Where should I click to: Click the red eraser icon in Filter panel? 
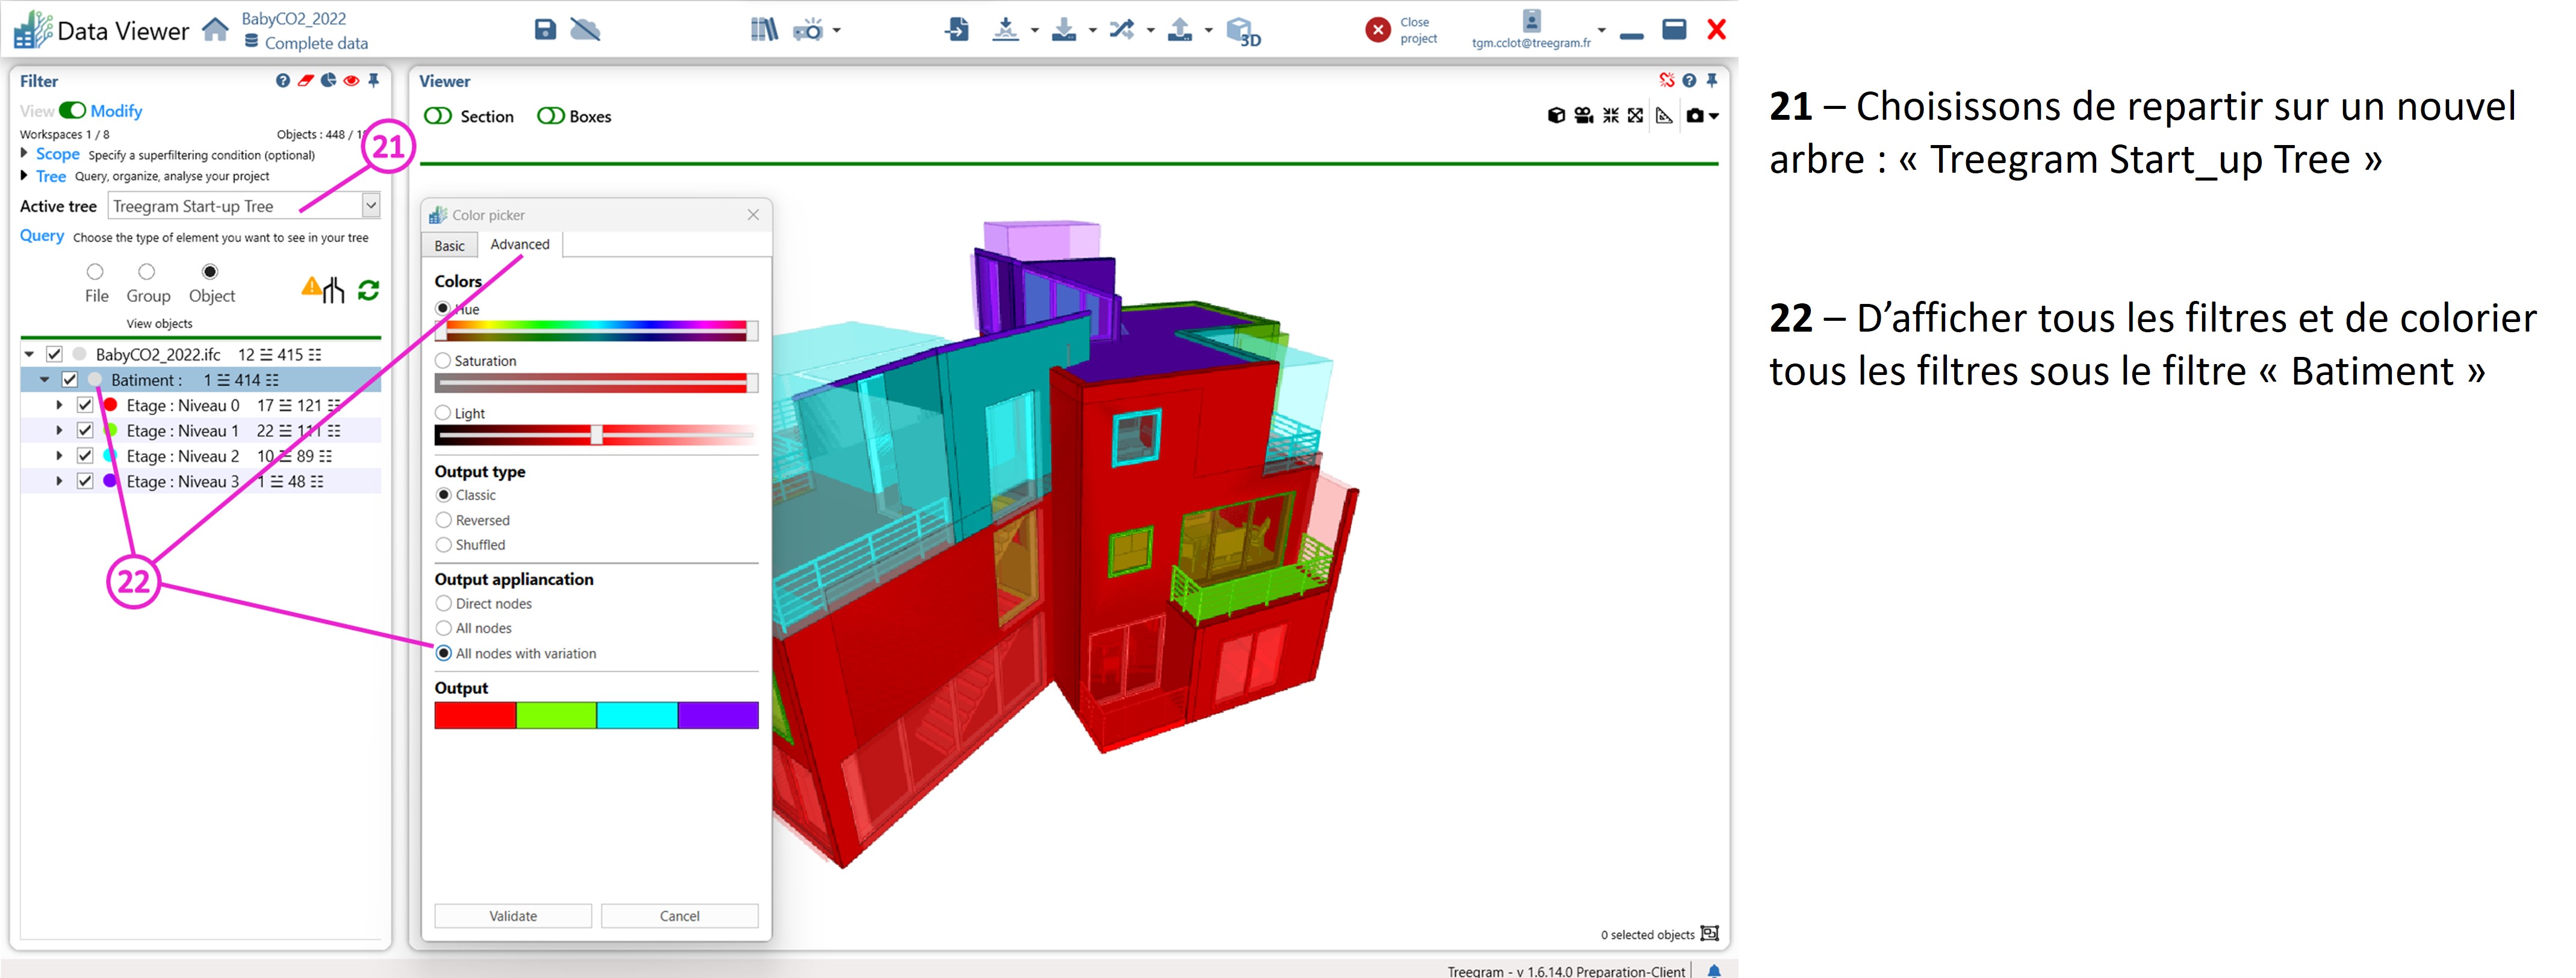coord(306,81)
